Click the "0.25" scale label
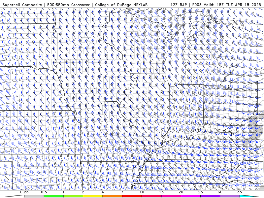The height and width of the screenshot is (198, 264). click(x=24, y=192)
